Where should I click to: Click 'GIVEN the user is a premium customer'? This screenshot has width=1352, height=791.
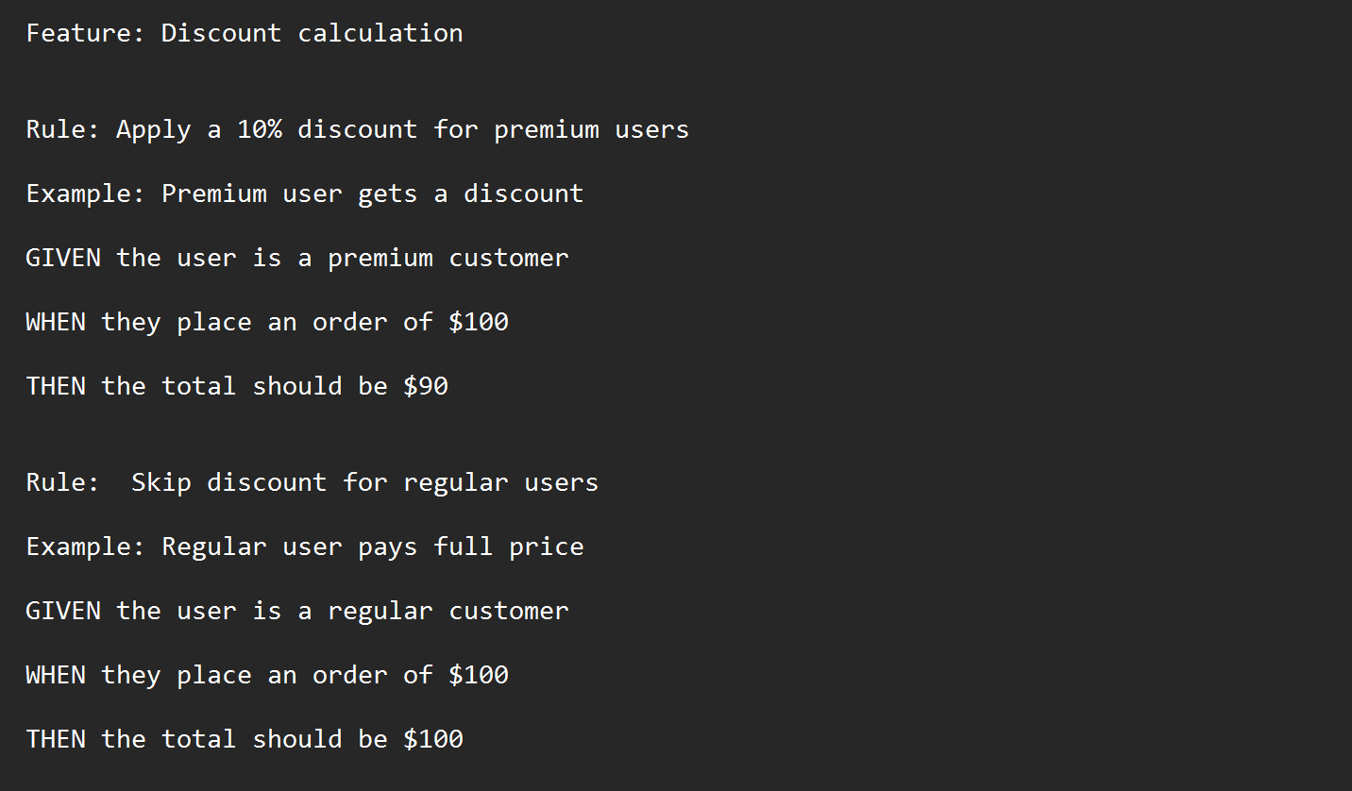(x=296, y=258)
